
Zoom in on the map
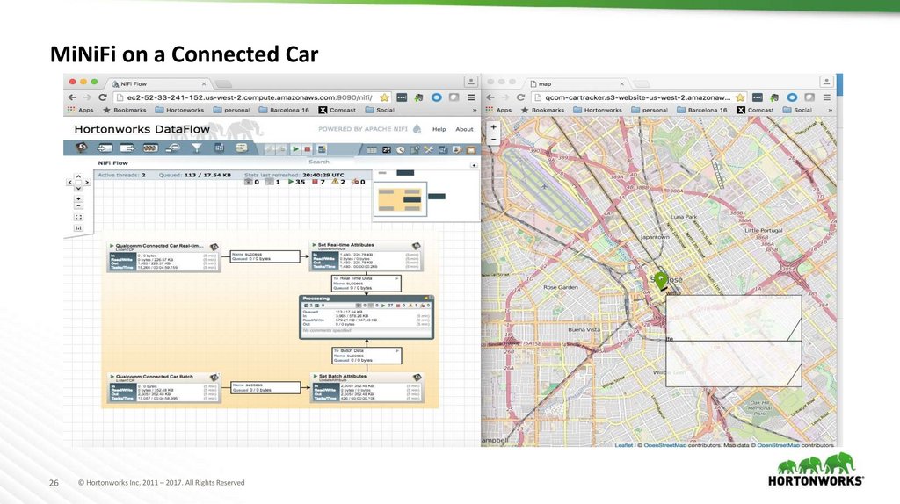494,126
